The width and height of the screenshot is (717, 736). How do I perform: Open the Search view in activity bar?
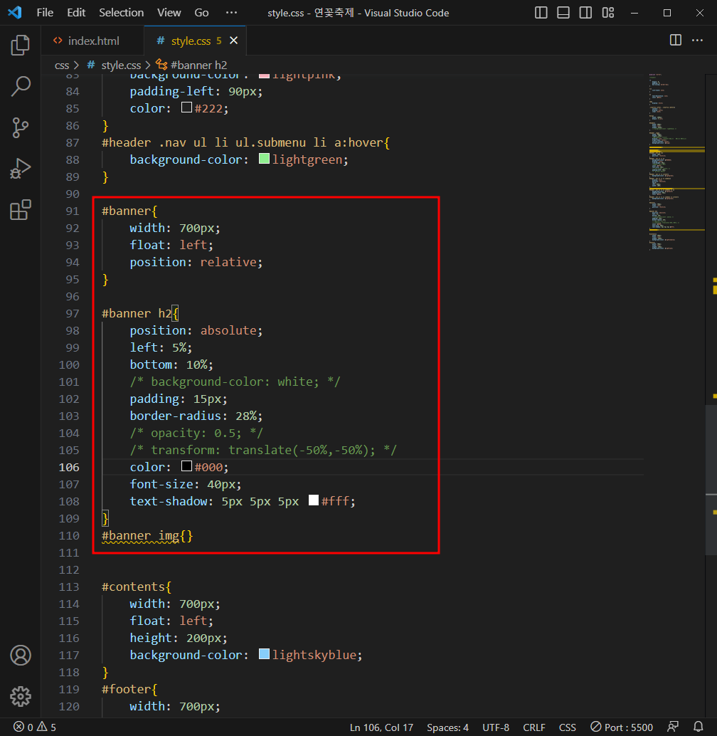20,86
